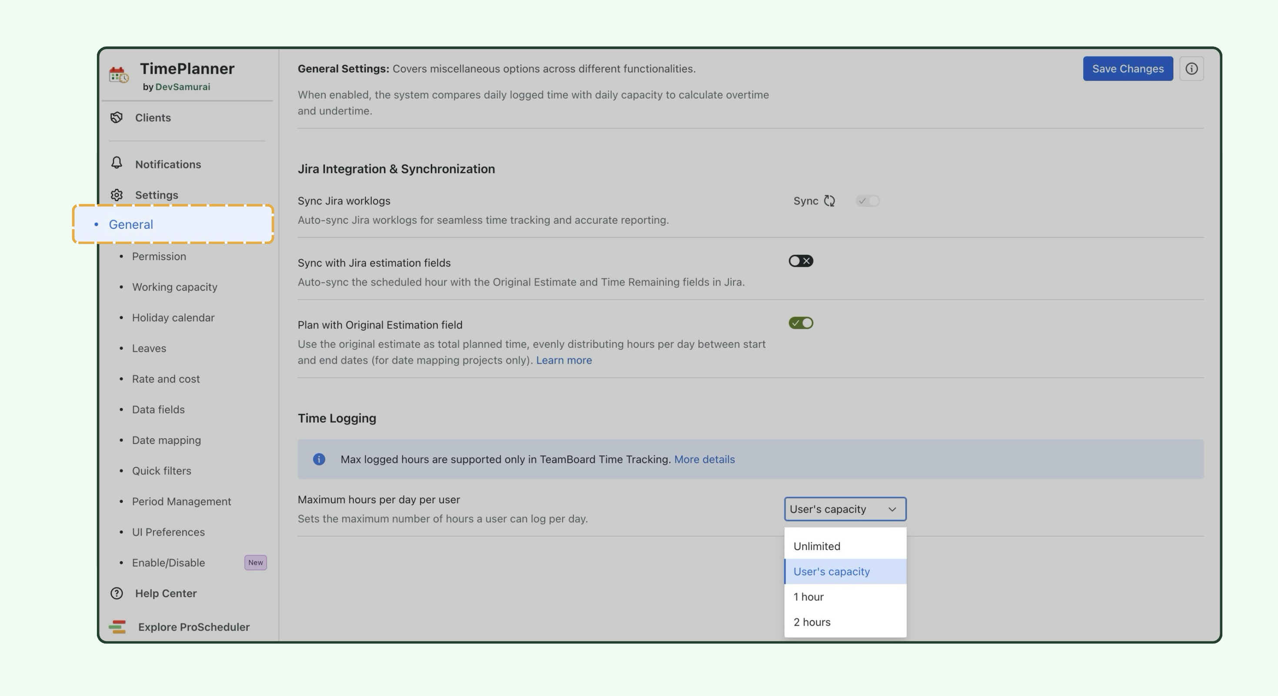Click the New badge beside Enable/Disable
The image size is (1278, 696).
click(256, 563)
